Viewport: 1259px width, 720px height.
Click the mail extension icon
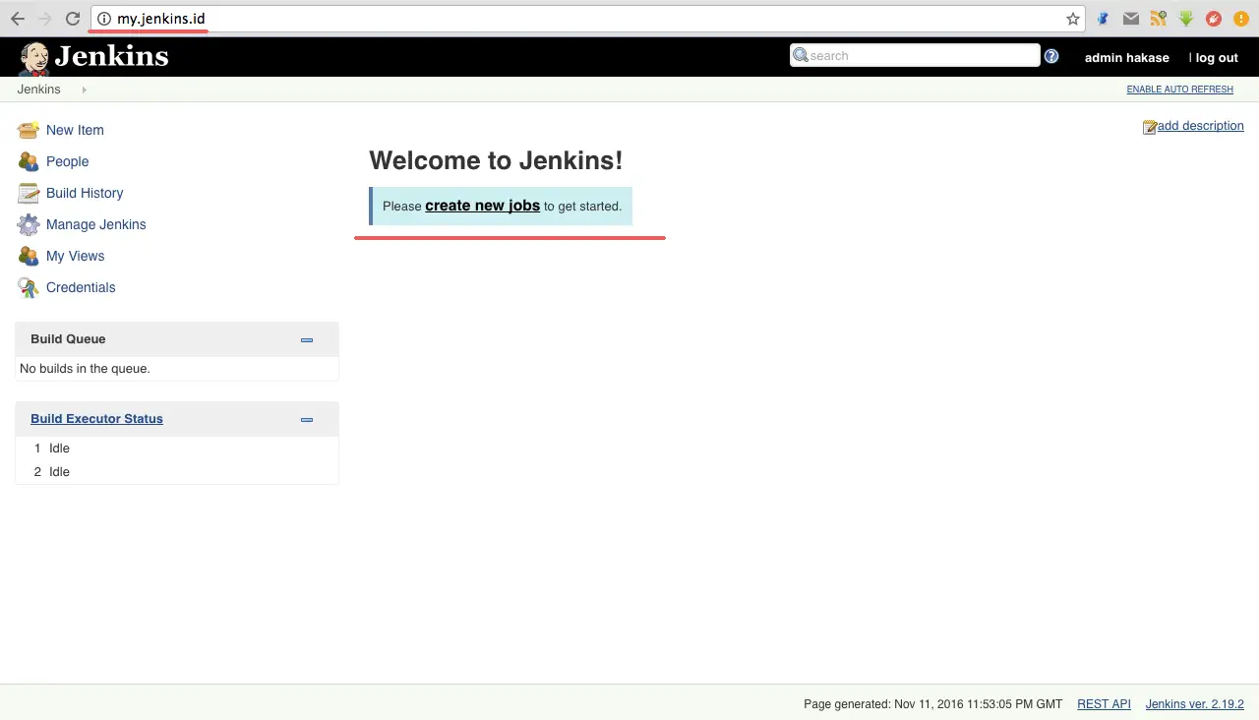1131,19
